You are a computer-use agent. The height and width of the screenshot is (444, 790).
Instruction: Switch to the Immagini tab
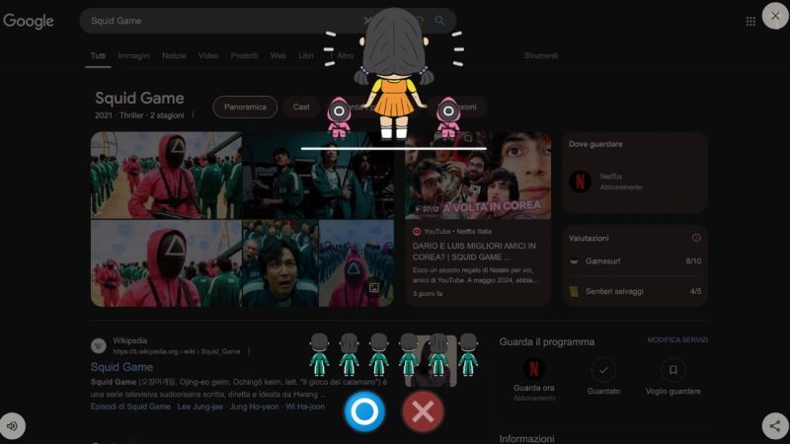click(x=133, y=56)
